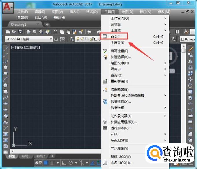Click the New drawing icon

(x=8, y=32)
